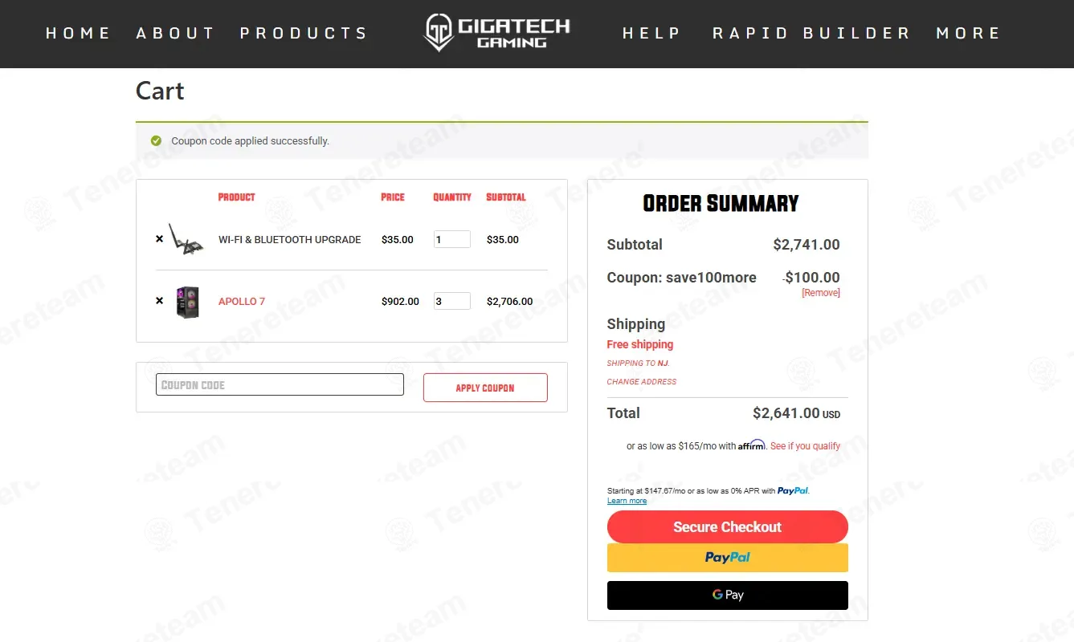The height and width of the screenshot is (642, 1074).
Task: Click the Cart page heading
Action: pyautogui.click(x=160, y=91)
